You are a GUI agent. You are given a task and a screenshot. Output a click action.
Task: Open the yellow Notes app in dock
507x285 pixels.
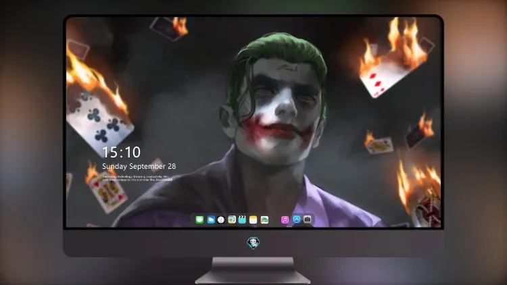pos(254,219)
